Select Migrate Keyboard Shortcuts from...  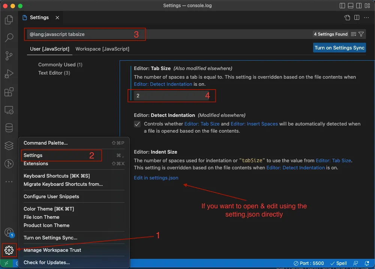point(74,184)
